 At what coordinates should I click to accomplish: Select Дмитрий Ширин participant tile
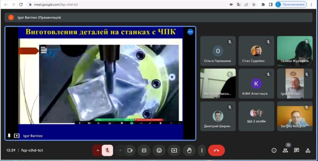(218, 116)
